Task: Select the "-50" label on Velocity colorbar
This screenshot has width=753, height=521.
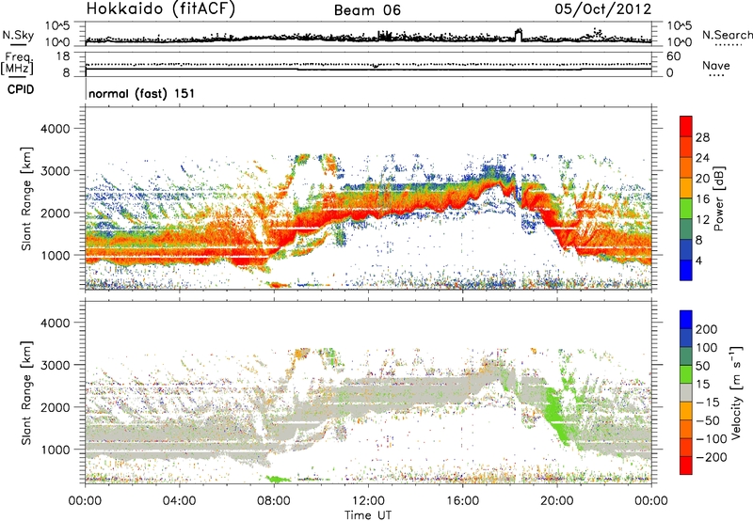Action: click(708, 420)
